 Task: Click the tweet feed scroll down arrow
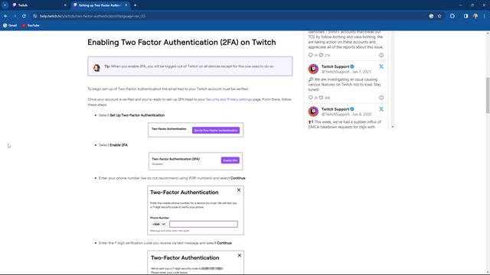(x=393, y=127)
